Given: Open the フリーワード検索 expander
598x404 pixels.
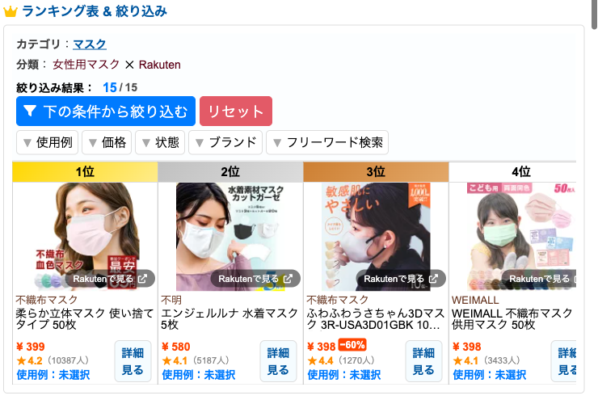Looking at the screenshot, I should [x=327, y=142].
